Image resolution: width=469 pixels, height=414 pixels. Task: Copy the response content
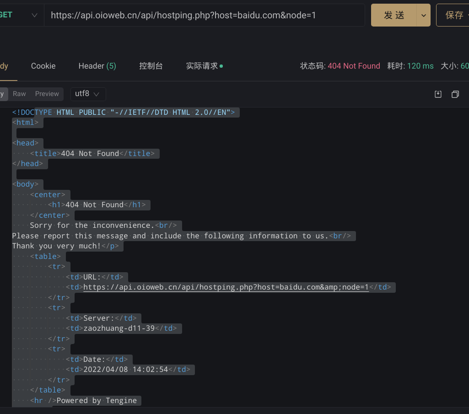455,94
